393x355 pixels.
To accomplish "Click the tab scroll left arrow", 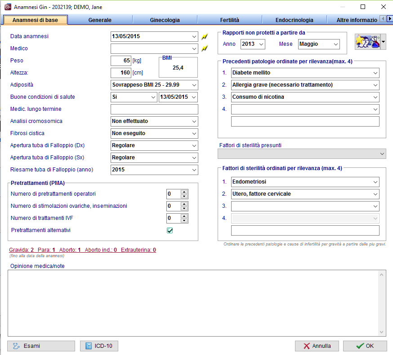I will 383,19.
